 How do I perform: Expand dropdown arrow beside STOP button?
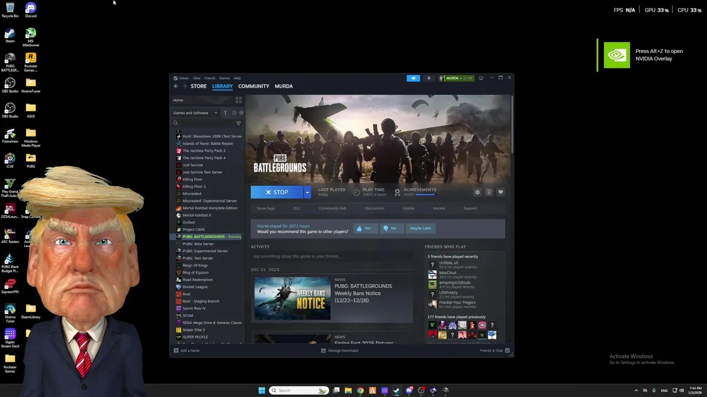pos(307,192)
